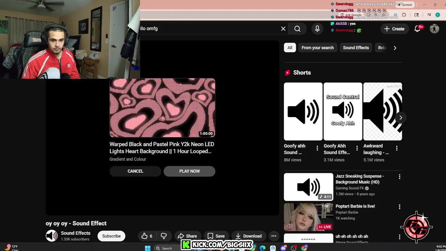Expand filter chips with right chevron

click(x=395, y=48)
